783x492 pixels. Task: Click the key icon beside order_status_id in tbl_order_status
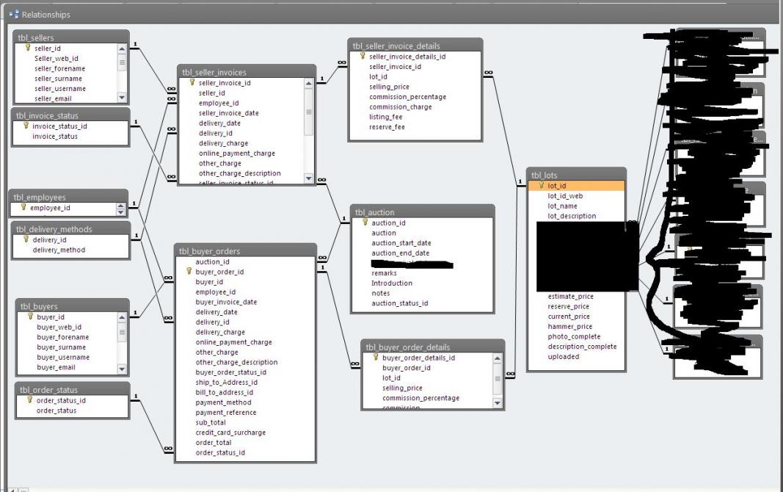click(29, 399)
